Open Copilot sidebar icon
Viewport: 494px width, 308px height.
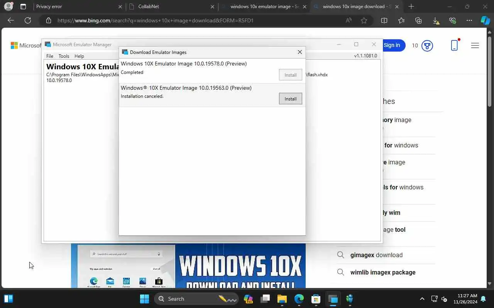tap(486, 20)
